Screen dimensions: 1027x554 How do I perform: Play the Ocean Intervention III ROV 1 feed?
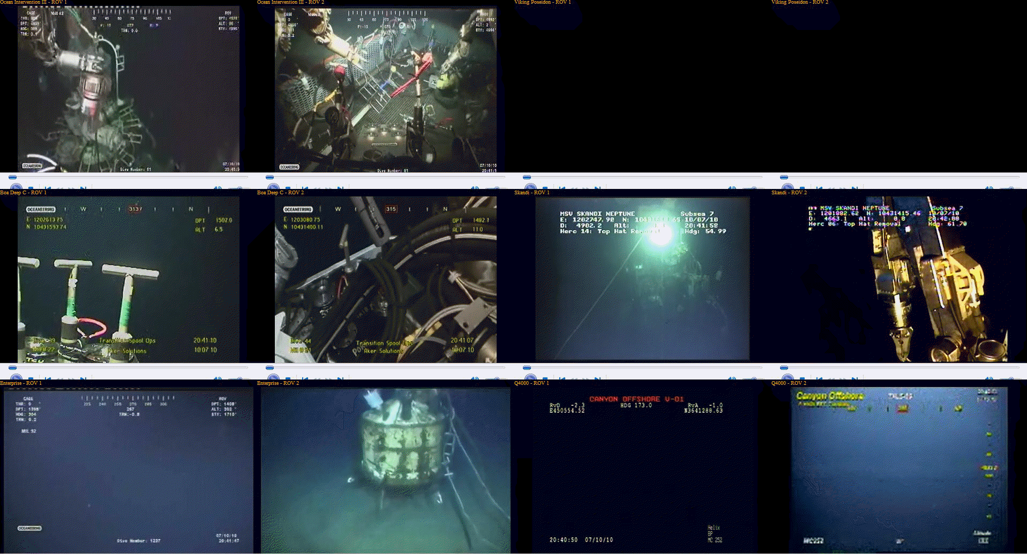[x=16, y=187]
